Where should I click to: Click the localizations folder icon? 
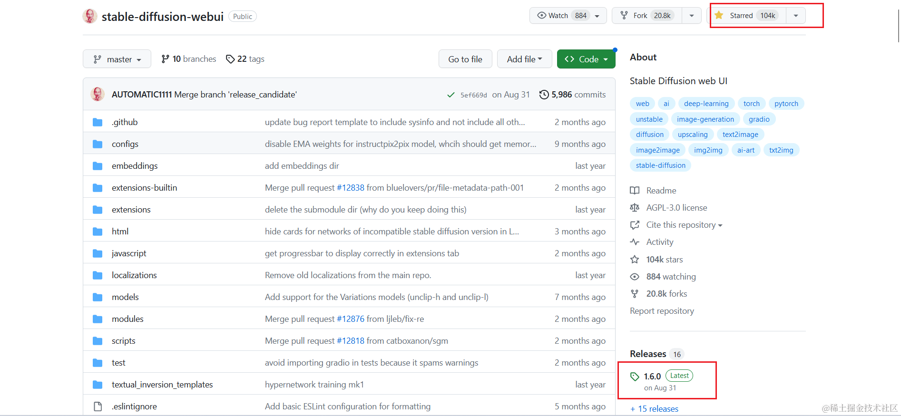pos(98,275)
